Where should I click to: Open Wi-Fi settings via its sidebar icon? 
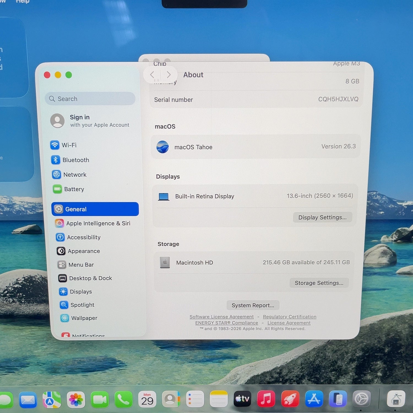pyautogui.click(x=55, y=145)
